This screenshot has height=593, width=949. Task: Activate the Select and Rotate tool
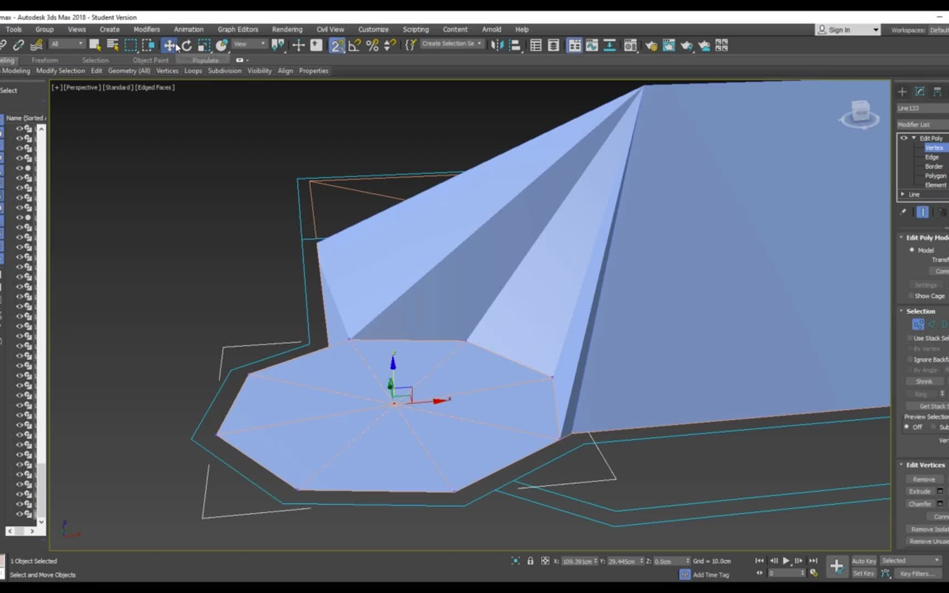click(x=187, y=46)
